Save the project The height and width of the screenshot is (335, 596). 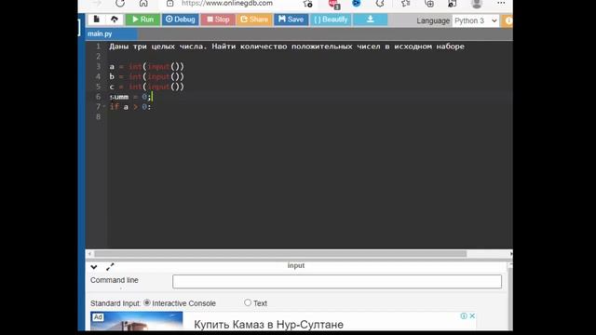(x=291, y=20)
